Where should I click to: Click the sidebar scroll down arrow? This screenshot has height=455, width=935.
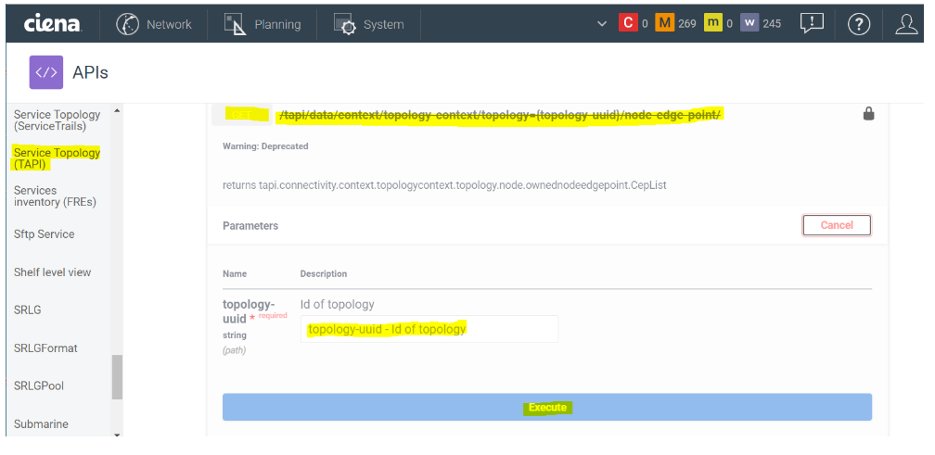pos(117,435)
